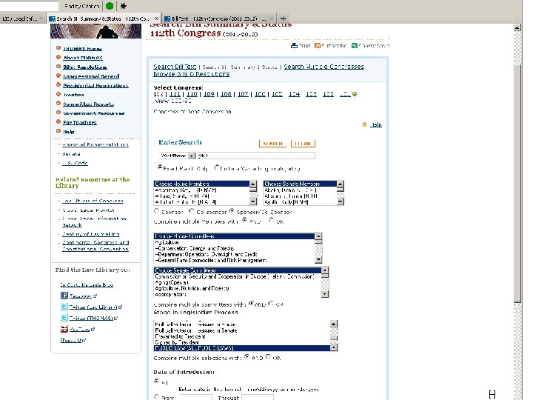The height and width of the screenshot is (400, 533).
Task: Select the From date radio button
Action: point(156,396)
